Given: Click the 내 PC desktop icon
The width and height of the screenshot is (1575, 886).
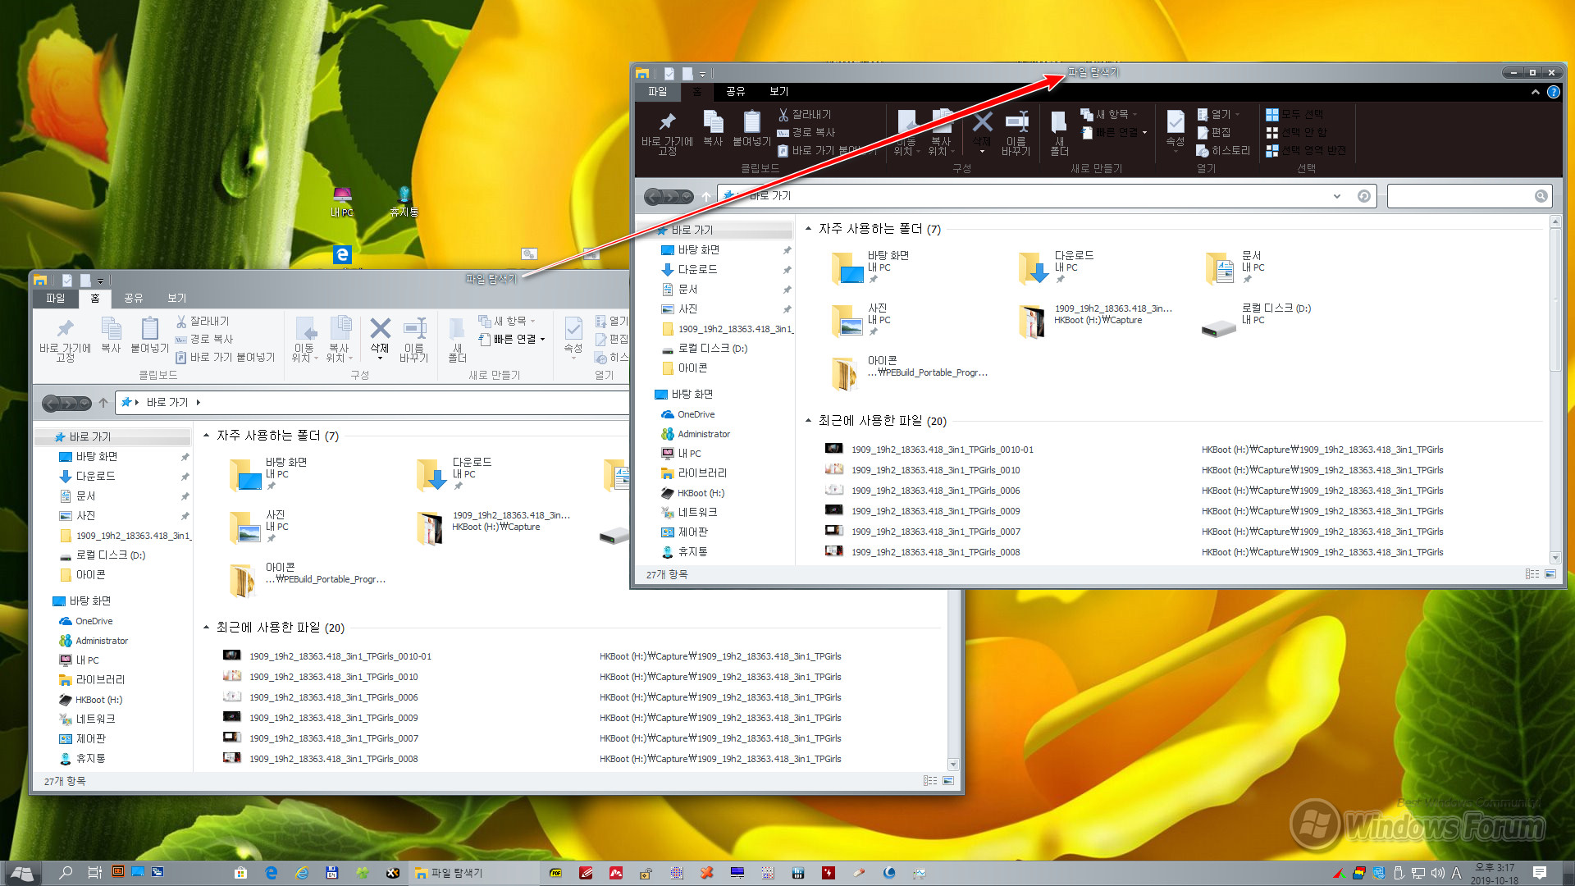Looking at the screenshot, I should point(342,202).
